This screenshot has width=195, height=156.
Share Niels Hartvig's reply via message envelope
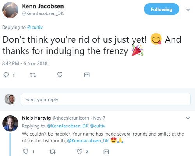click(x=106, y=152)
